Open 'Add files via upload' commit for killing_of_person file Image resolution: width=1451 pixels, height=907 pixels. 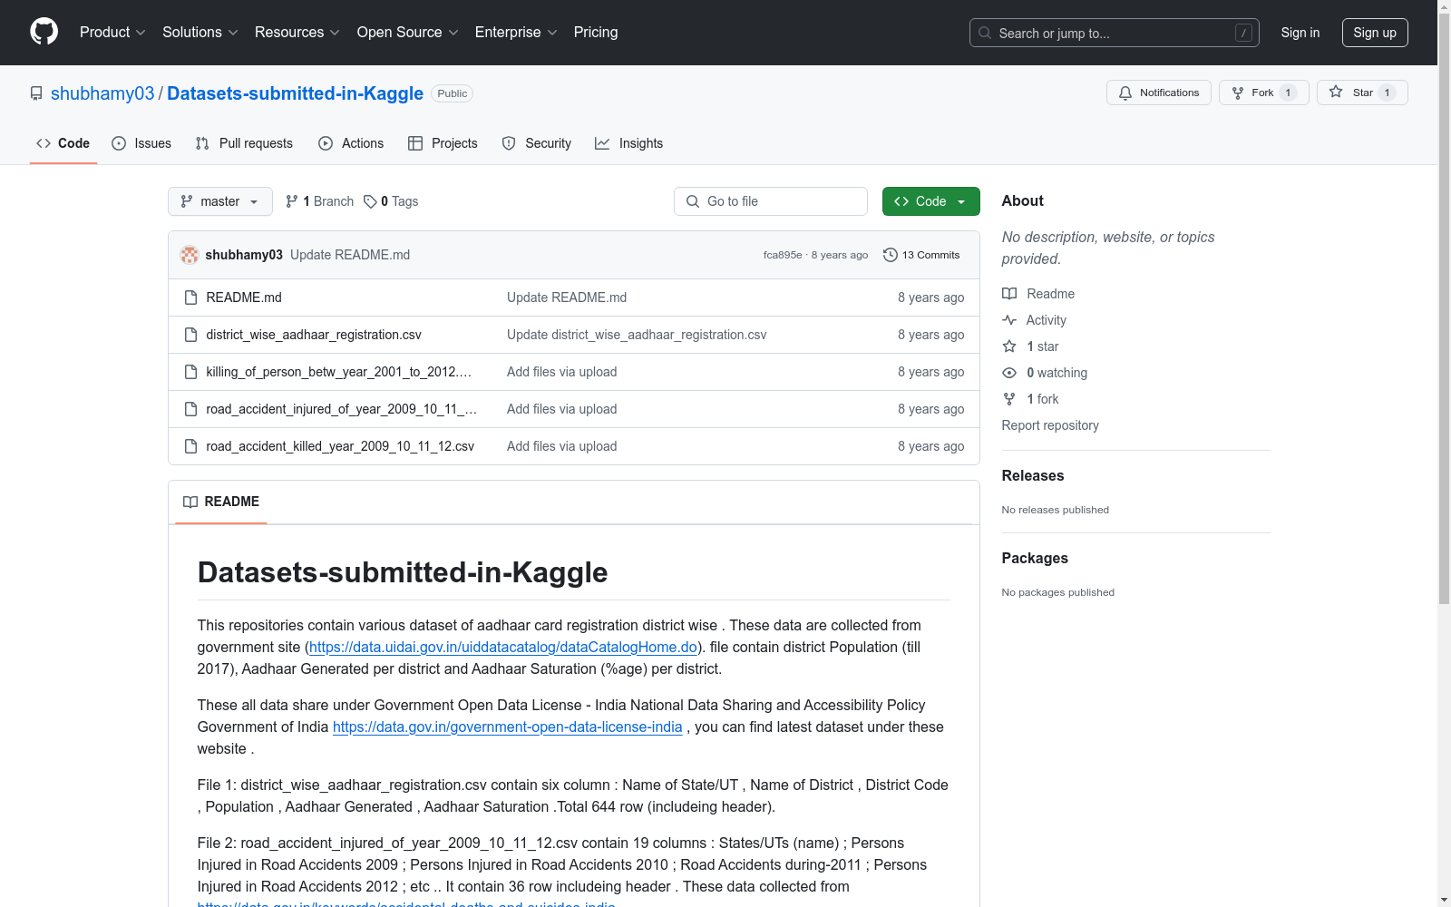coord(562,372)
